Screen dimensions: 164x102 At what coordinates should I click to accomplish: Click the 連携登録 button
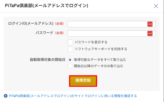(x=83, y=81)
